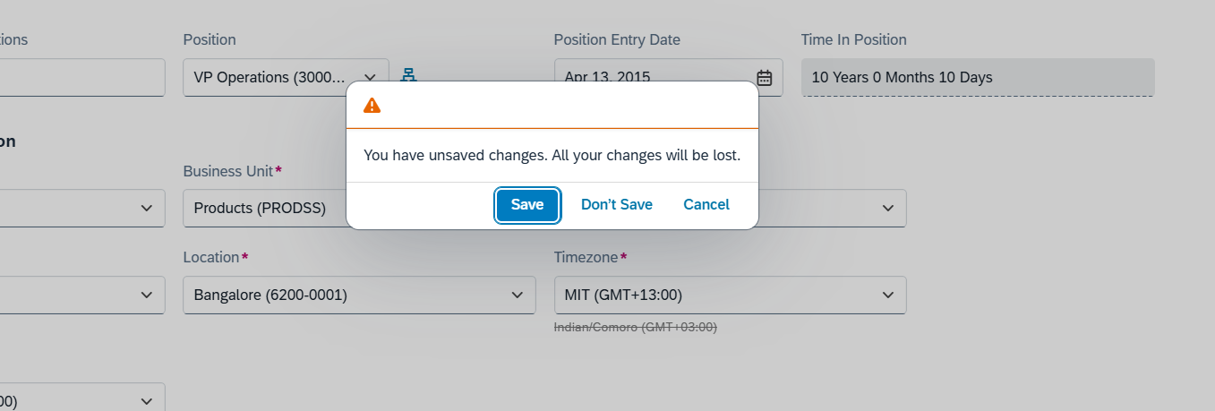This screenshot has height=411, width=1215.
Task: Open the partially visible dropdown at the bottom left
Action: [82, 399]
